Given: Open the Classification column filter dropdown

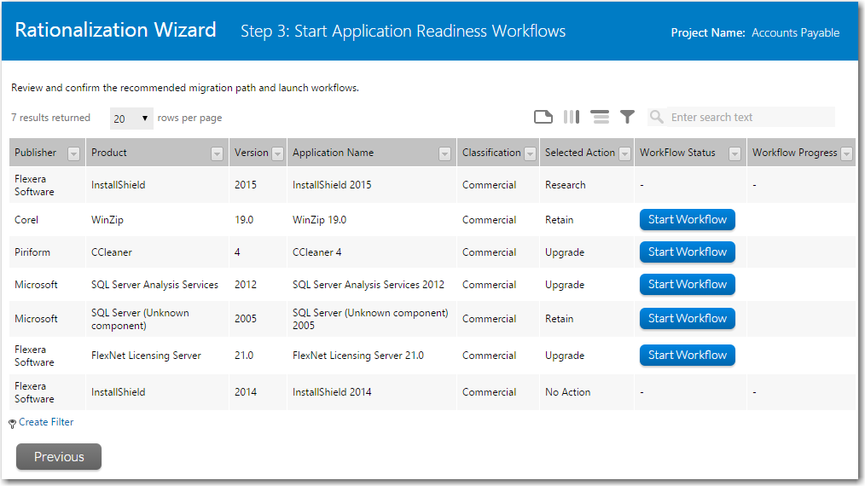Looking at the screenshot, I should (530, 154).
